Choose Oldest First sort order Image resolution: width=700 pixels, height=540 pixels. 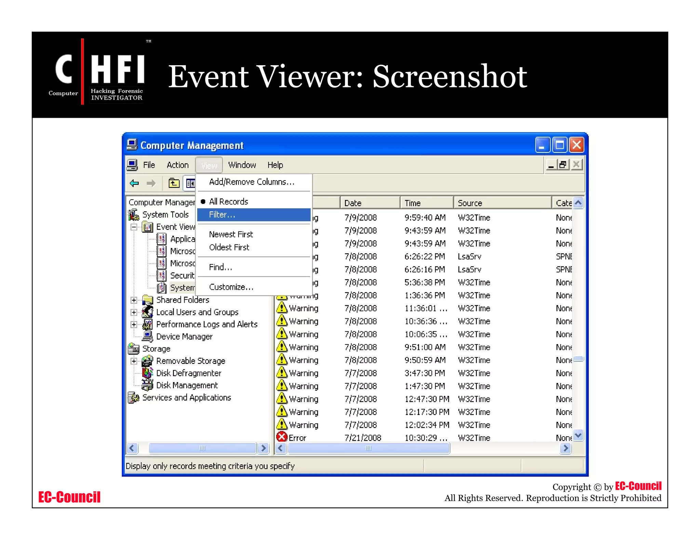[x=229, y=247]
